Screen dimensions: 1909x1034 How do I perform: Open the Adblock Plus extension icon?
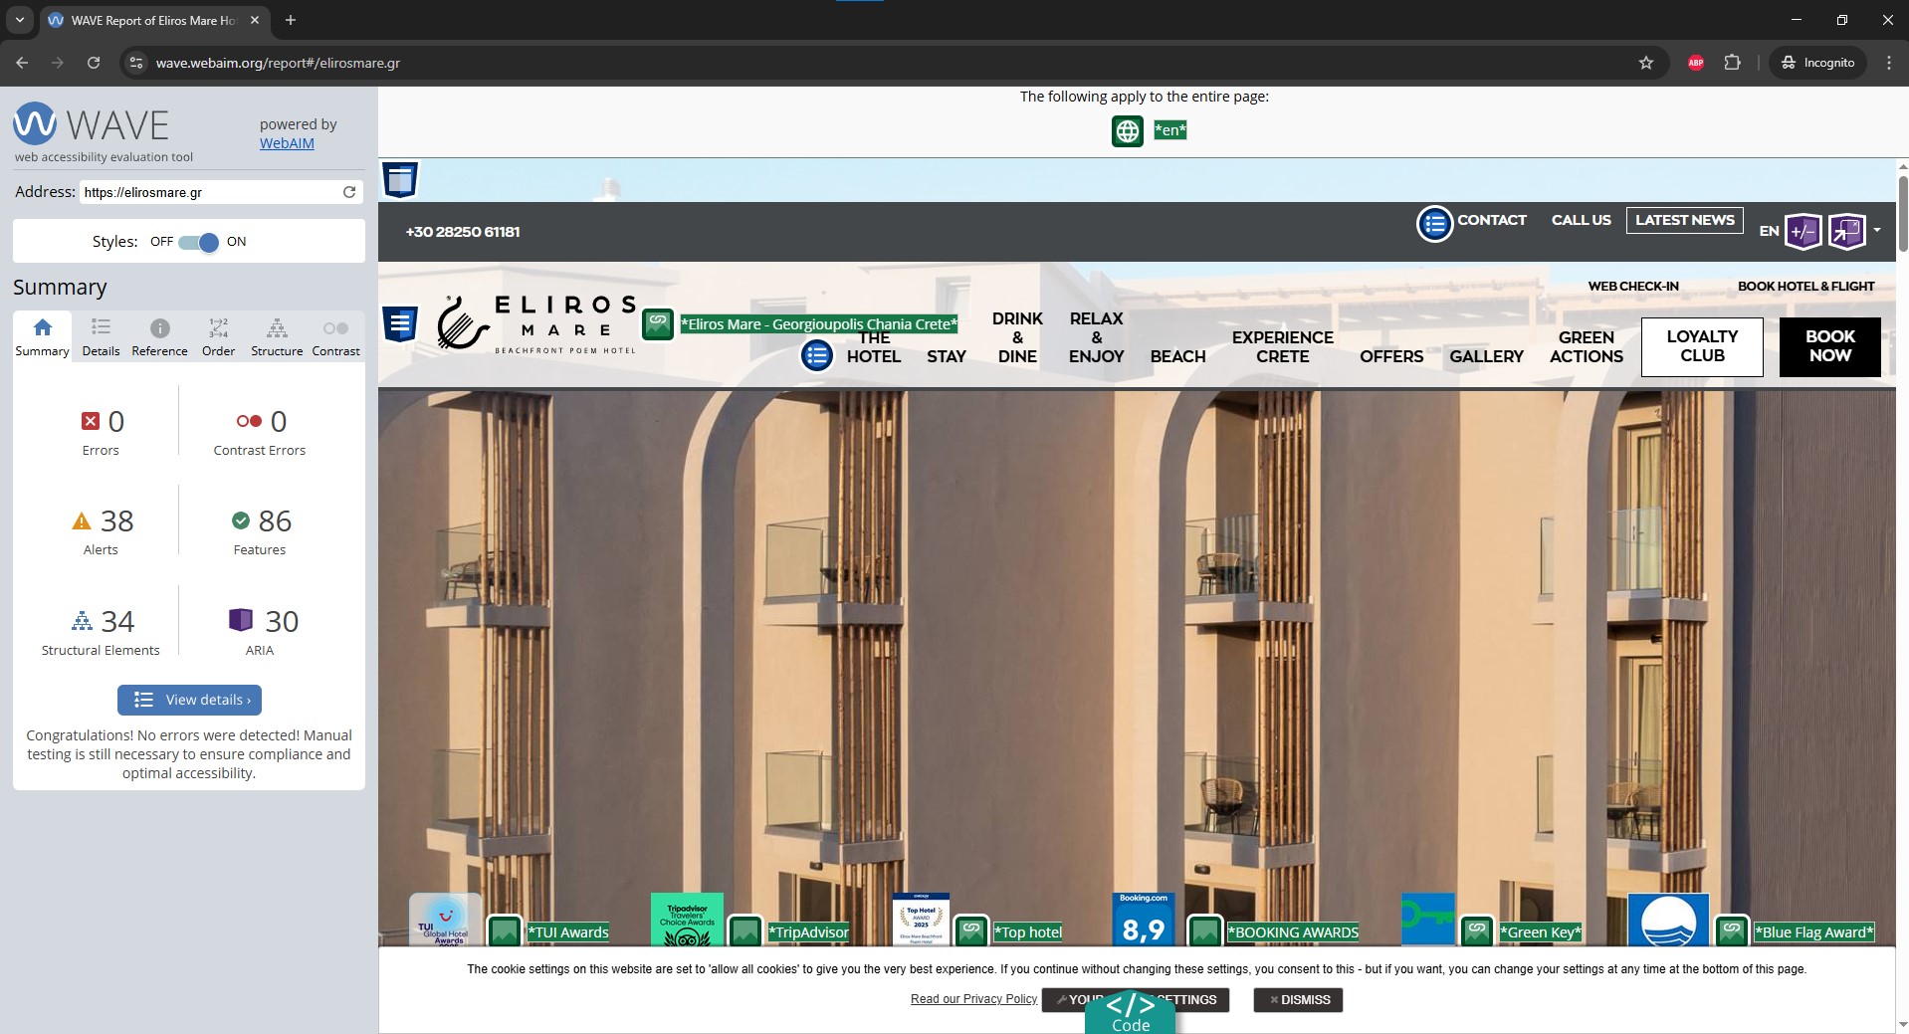pos(1696,63)
